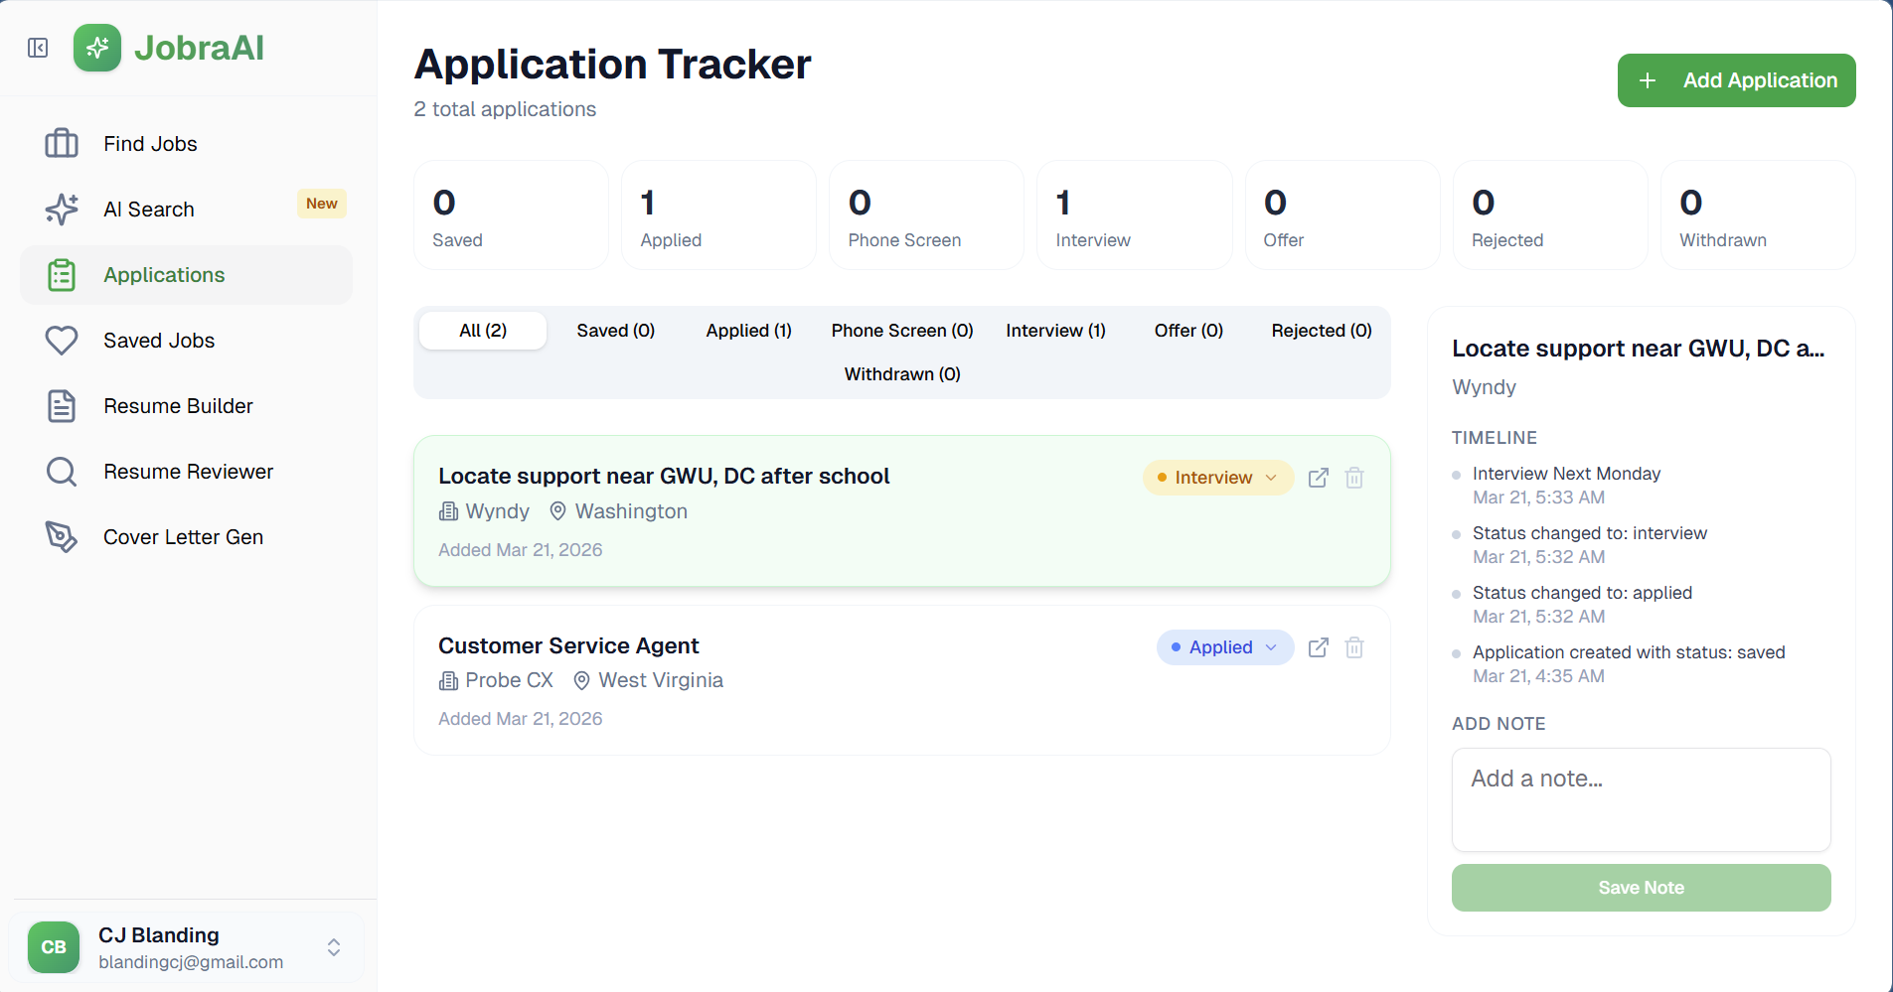Click the plus icon on Add Application
The width and height of the screenshot is (1893, 992).
coord(1647,80)
